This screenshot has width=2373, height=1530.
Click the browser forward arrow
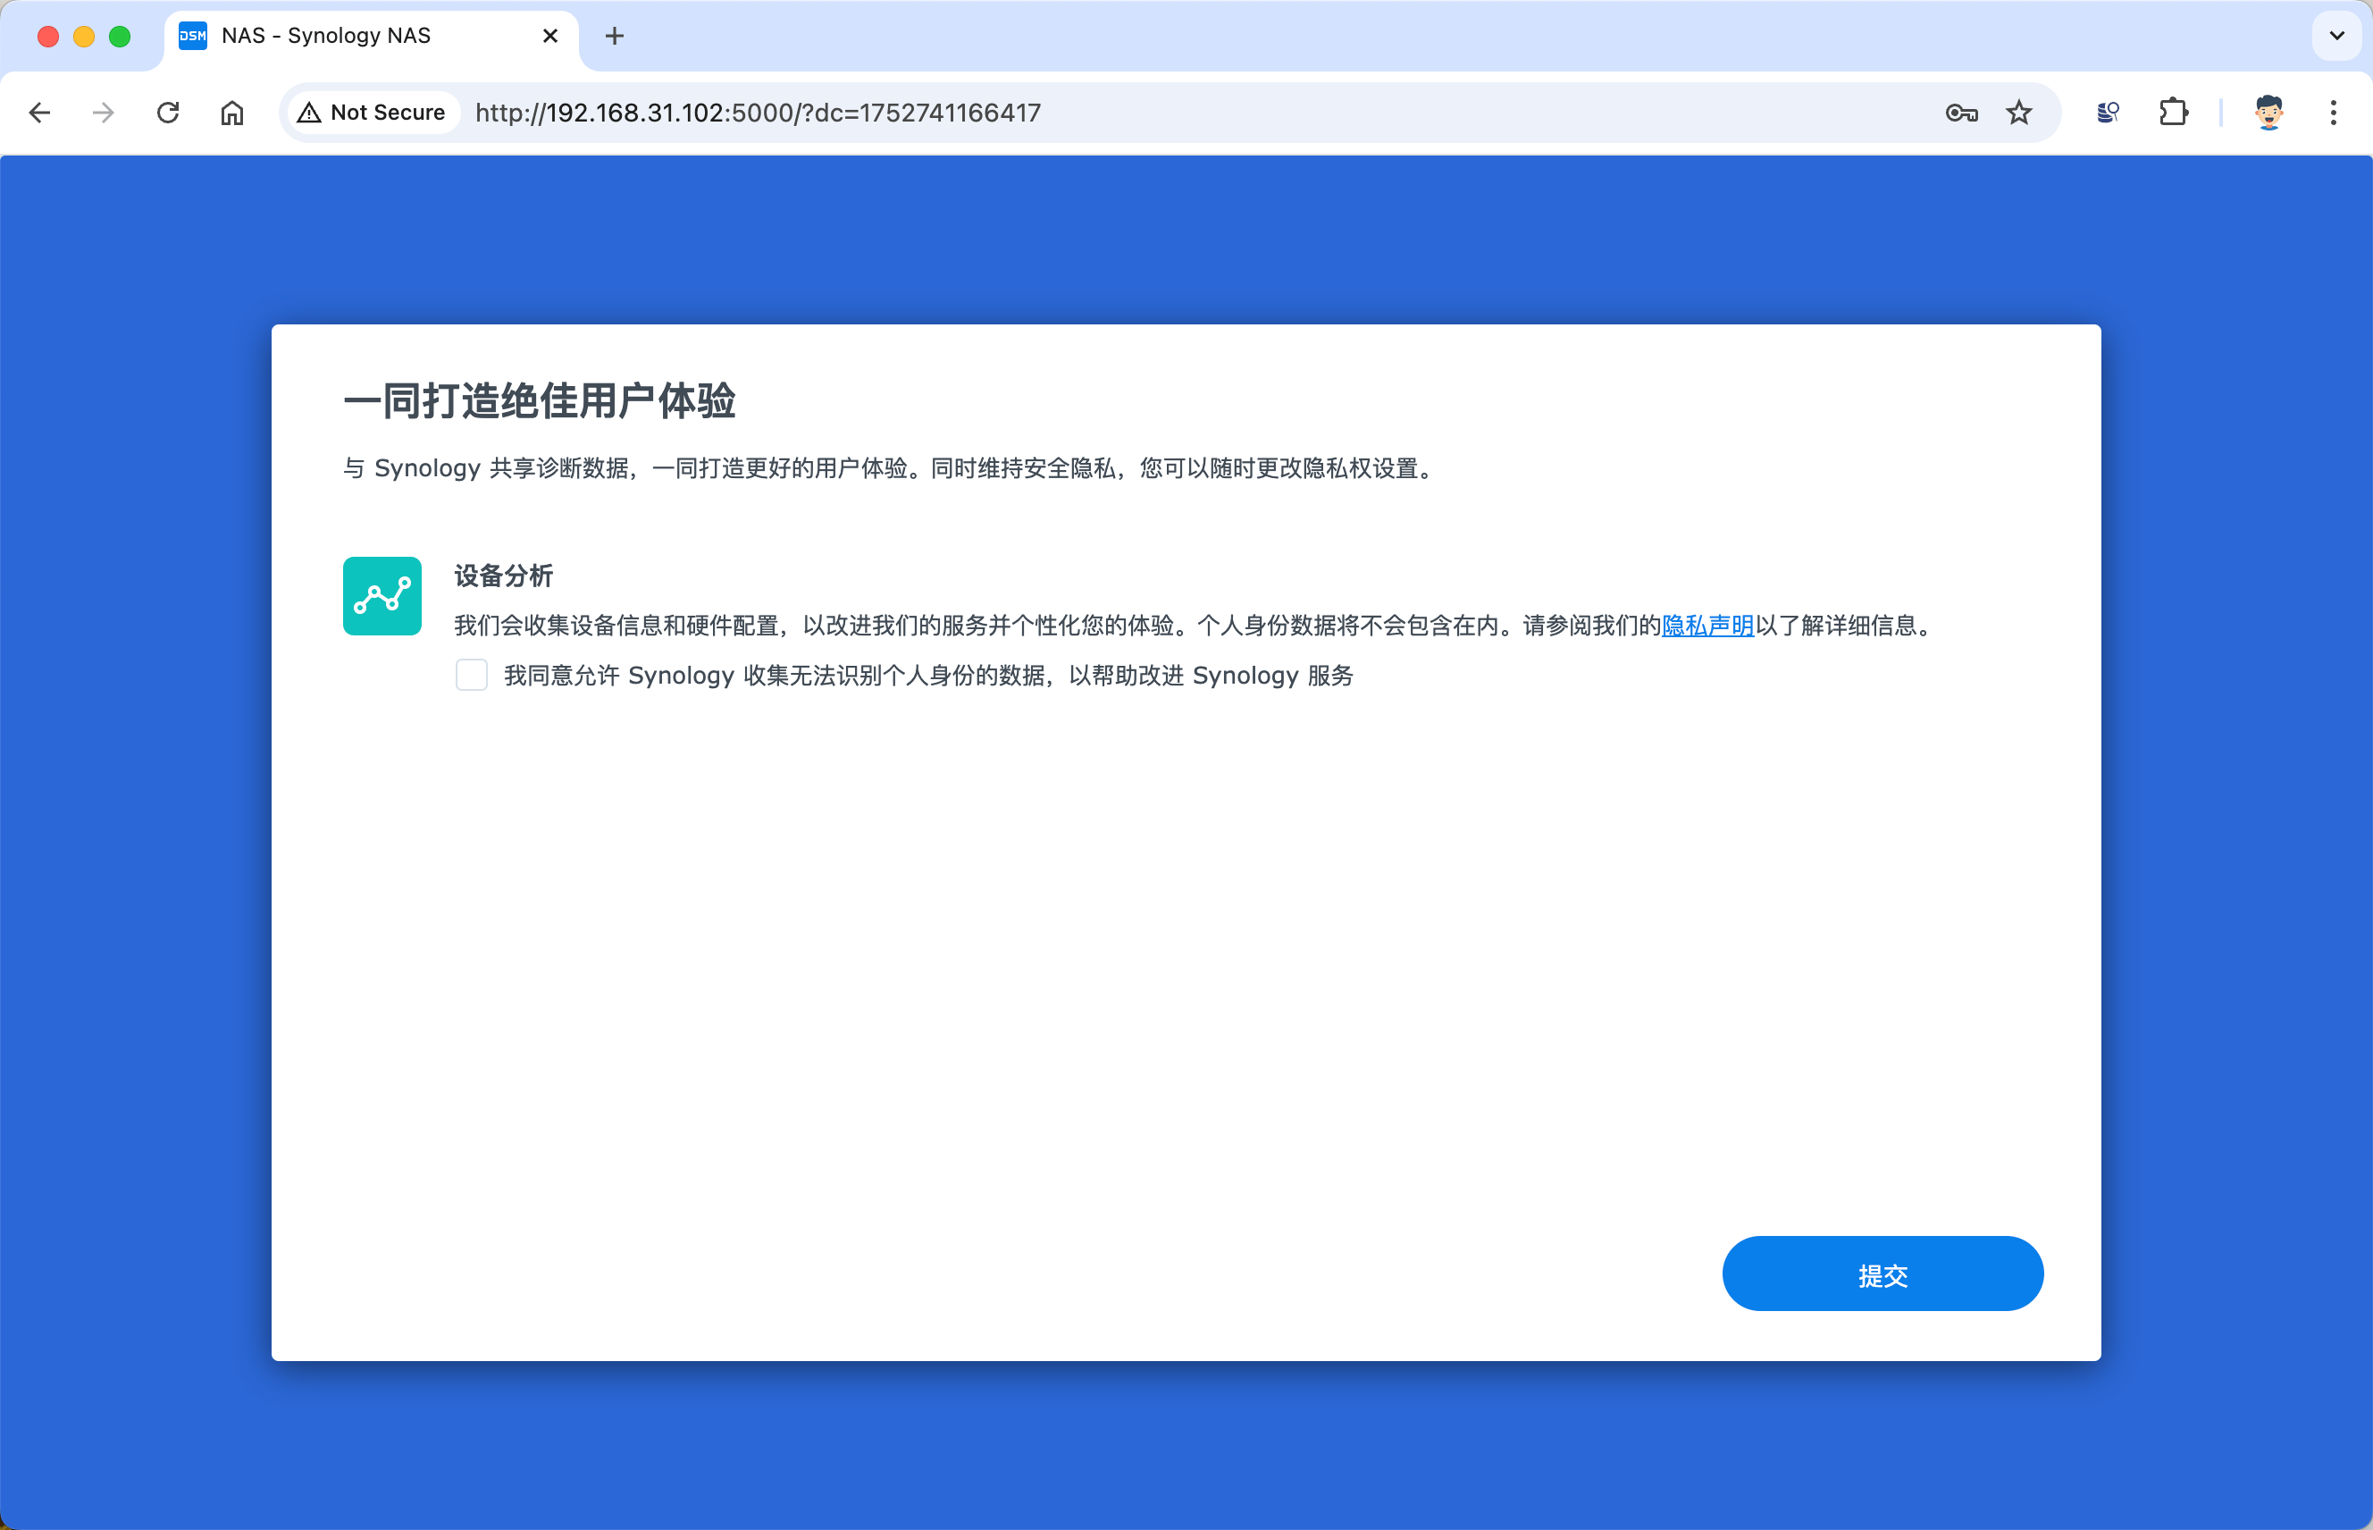tap(104, 113)
